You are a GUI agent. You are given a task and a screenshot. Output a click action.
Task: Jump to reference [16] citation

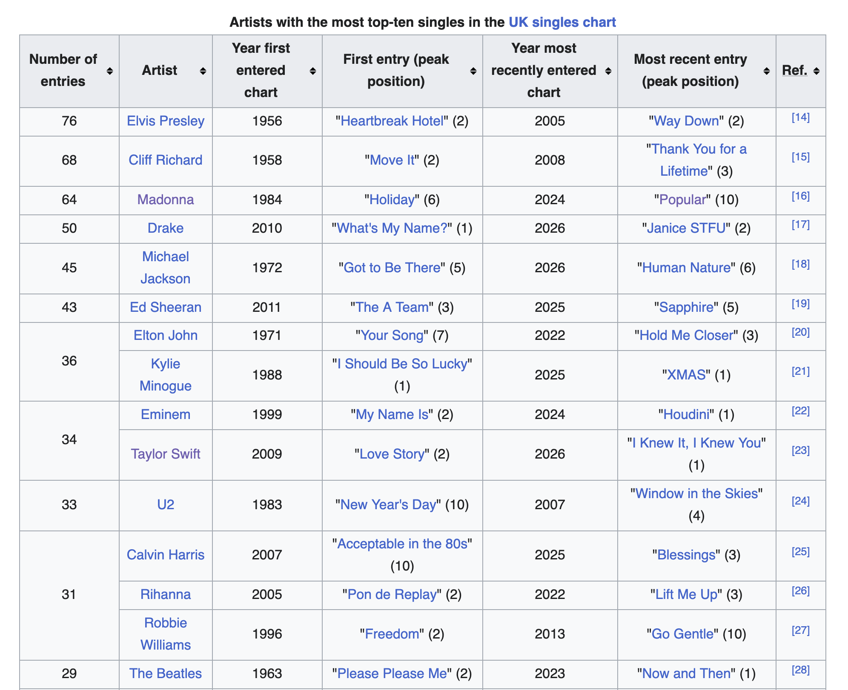tap(801, 196)
